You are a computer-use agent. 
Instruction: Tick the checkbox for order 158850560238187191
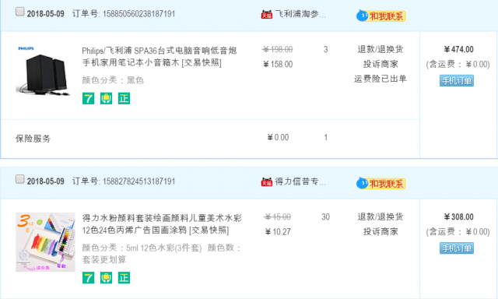(x=19, y=12)
